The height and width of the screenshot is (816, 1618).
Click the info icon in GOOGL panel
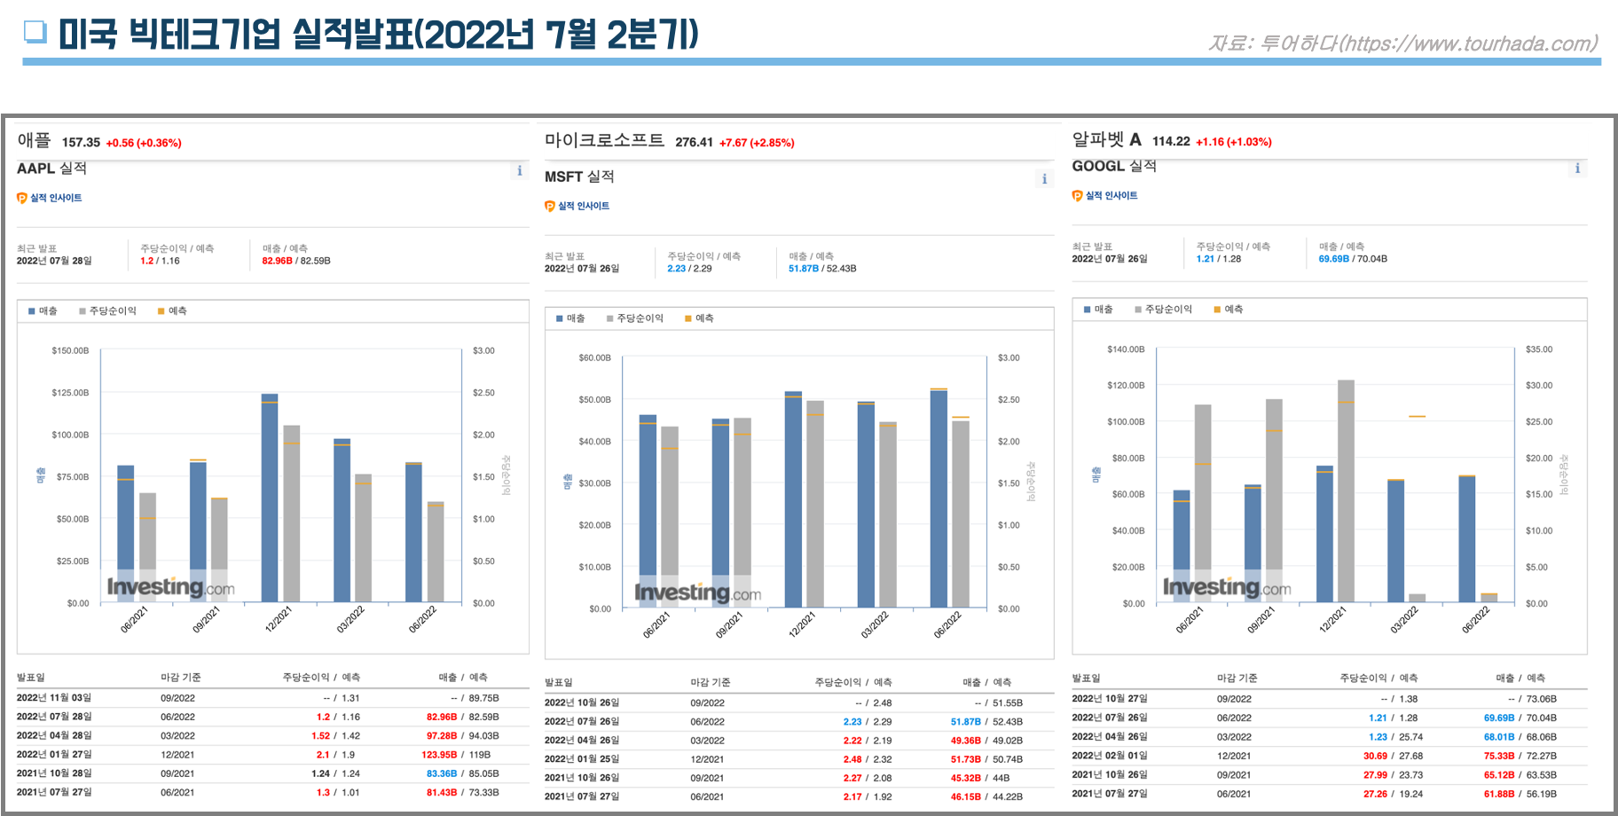[1577, 168]
